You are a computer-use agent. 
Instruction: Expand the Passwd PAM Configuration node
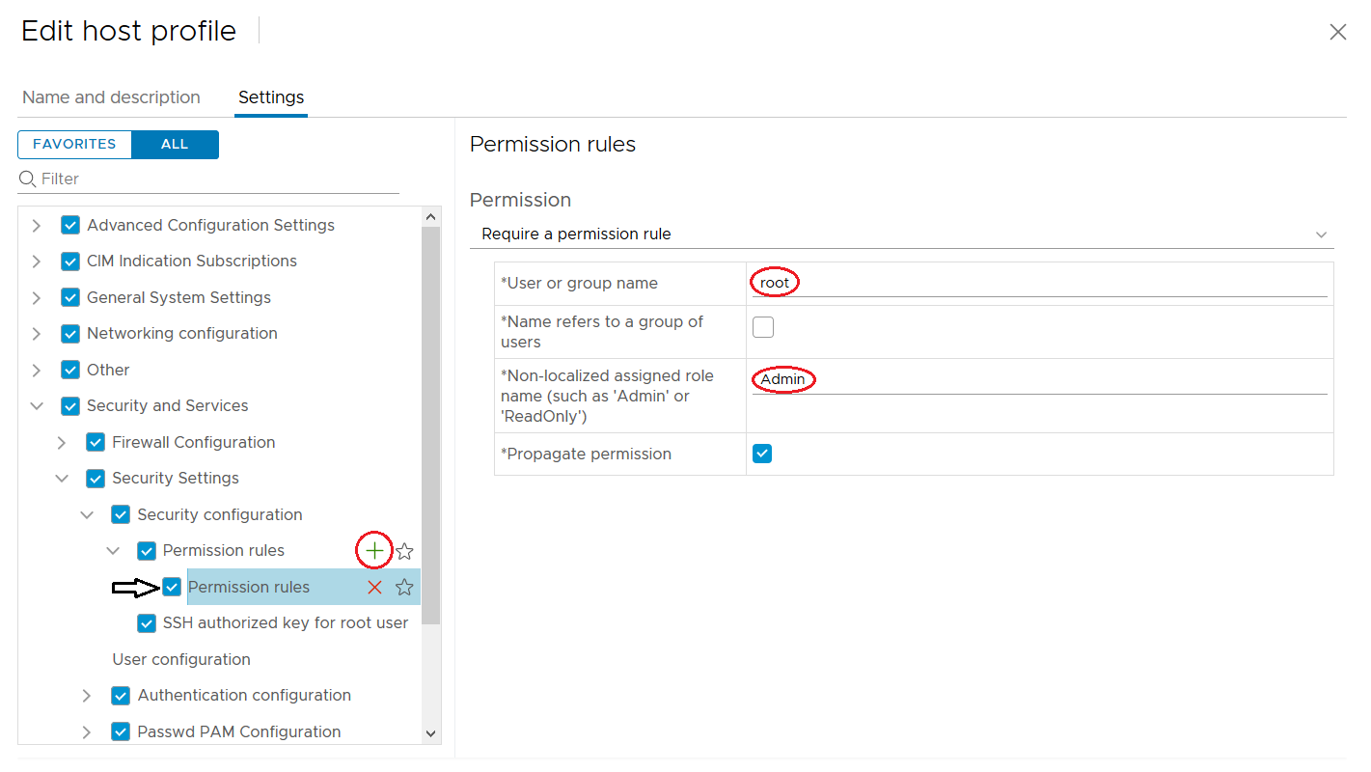(x=87, y=731)
